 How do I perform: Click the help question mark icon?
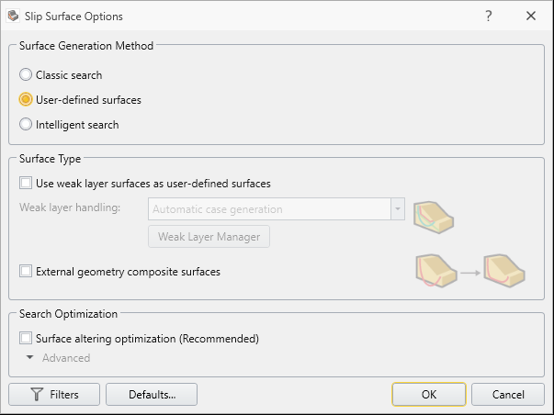[x=488, y=16]
